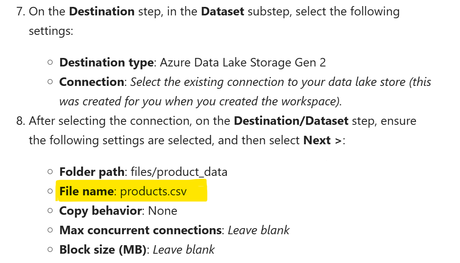Screen dimensions: 460x263
Task: Click the bullet before Destination type
Action: click(x=50, y=62)
